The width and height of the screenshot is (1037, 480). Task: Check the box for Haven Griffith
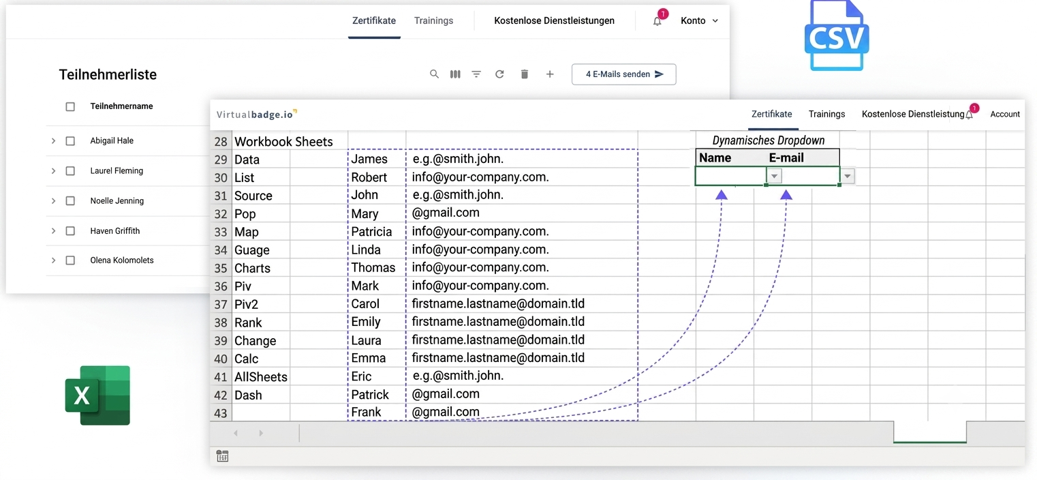(x=70, y=231)
